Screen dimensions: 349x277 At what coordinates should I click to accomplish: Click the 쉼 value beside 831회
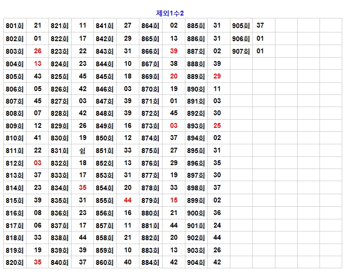[83, 151]
